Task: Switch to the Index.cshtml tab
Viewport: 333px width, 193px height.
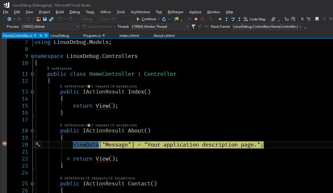Action: pos(129,36)
